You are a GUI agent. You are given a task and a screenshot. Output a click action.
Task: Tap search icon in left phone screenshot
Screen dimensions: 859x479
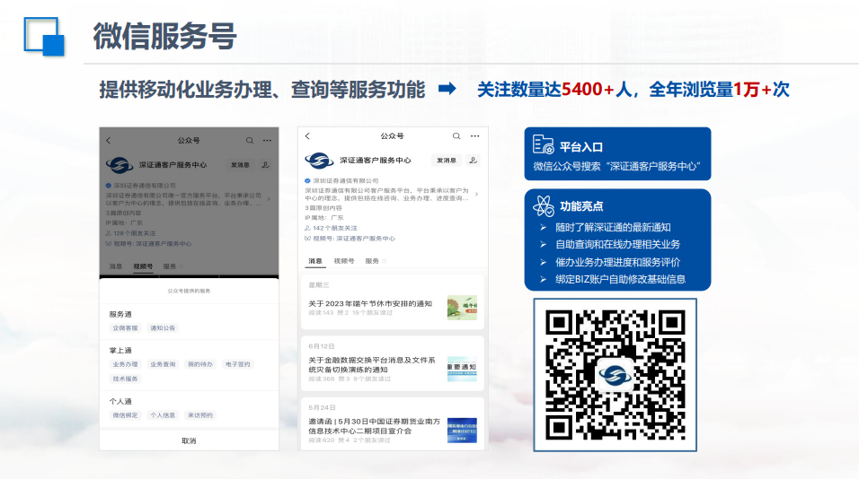coord(250,141)
